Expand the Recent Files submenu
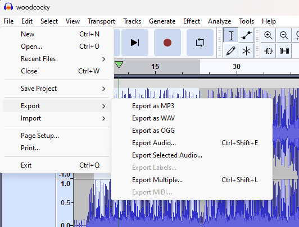The width and height of the screenshot is (299, 227). click(x=57, y=59)
